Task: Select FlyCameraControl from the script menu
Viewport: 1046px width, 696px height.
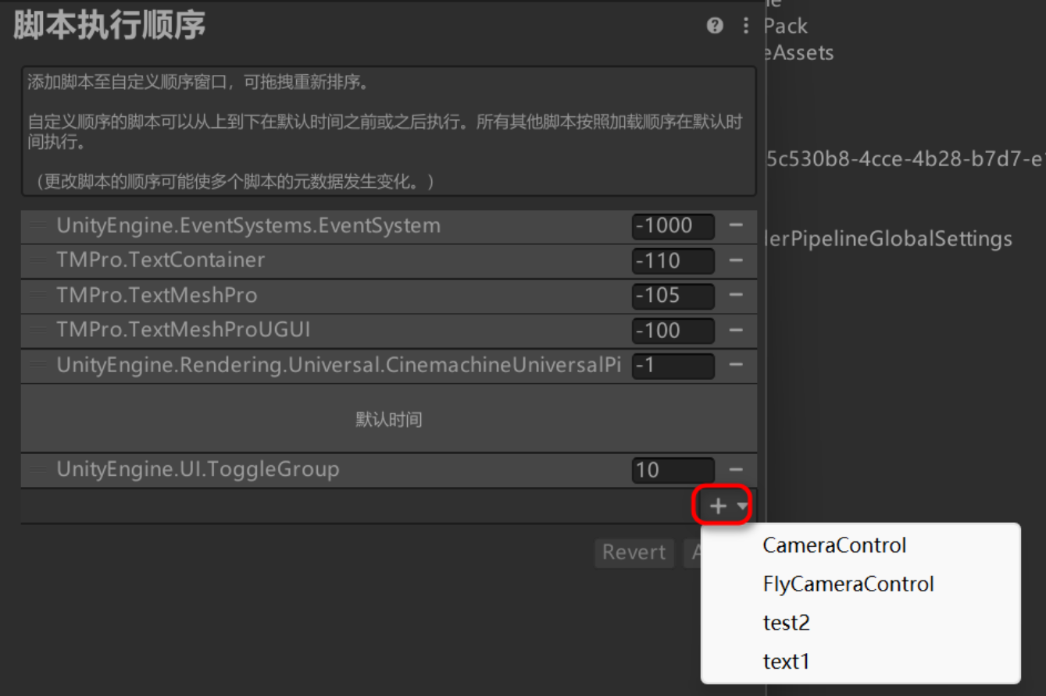Action: tap(848, 584)
